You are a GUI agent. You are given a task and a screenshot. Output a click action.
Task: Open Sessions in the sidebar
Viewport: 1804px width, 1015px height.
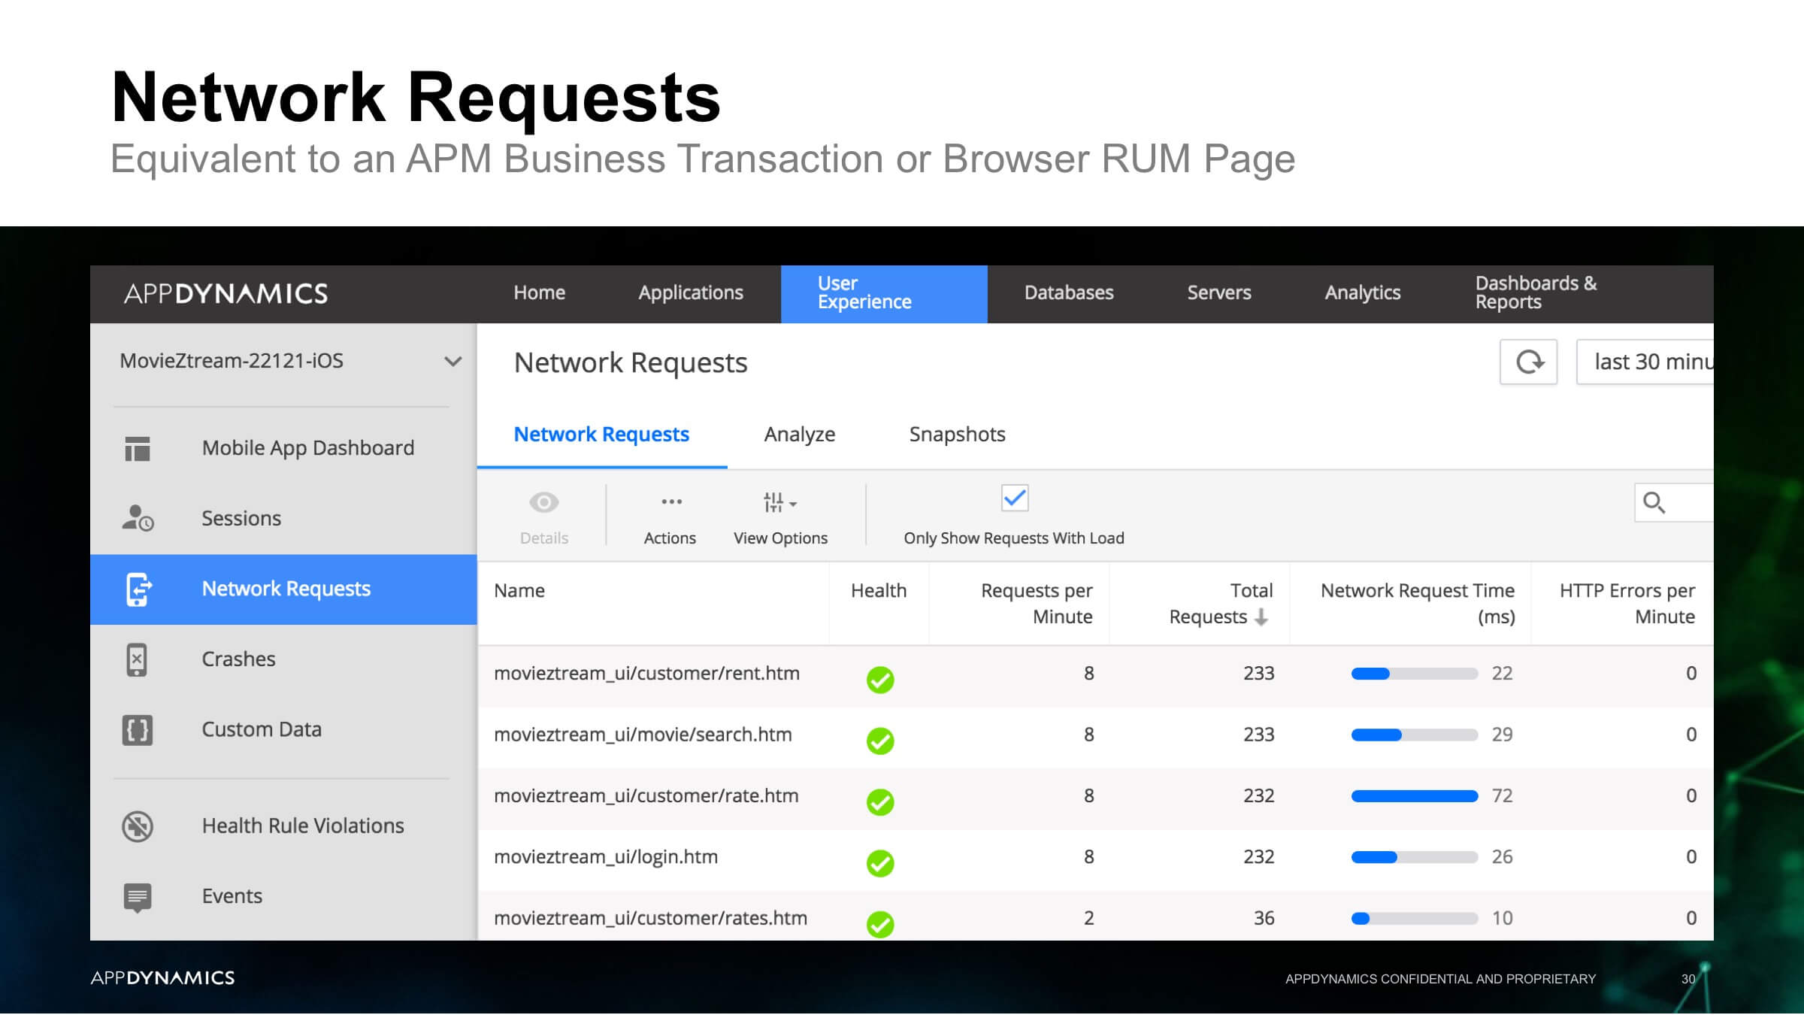pos(241,518)
